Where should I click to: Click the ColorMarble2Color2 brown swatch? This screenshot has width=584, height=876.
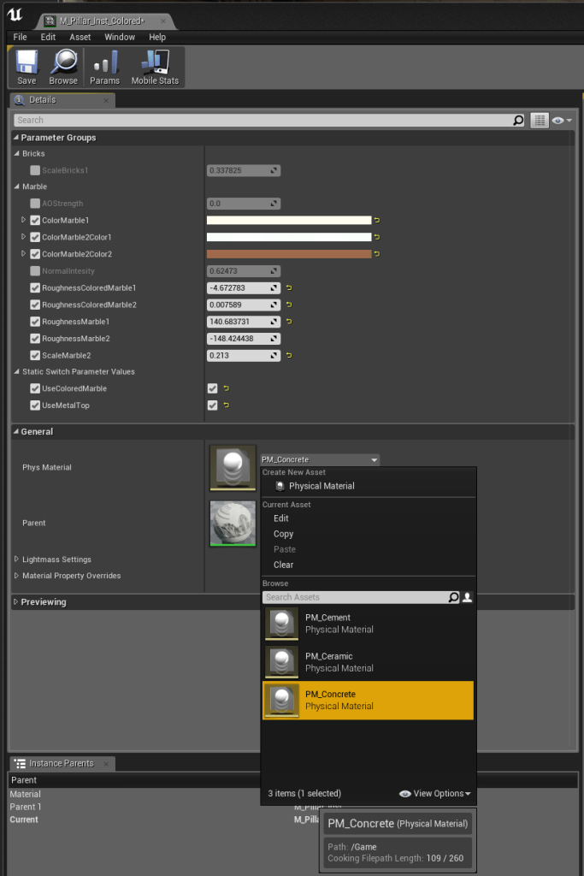(289, 254)
